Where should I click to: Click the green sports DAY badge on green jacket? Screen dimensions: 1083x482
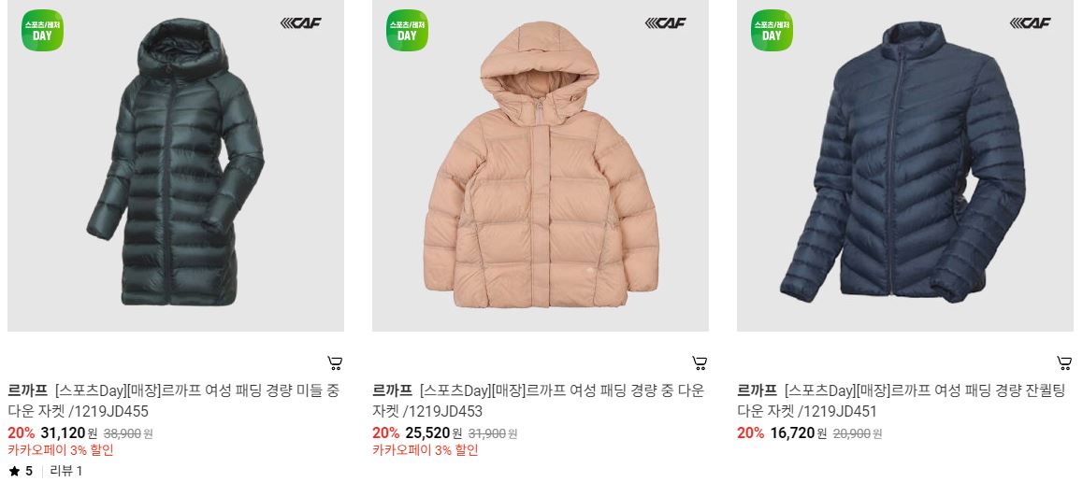coord(42,30)
